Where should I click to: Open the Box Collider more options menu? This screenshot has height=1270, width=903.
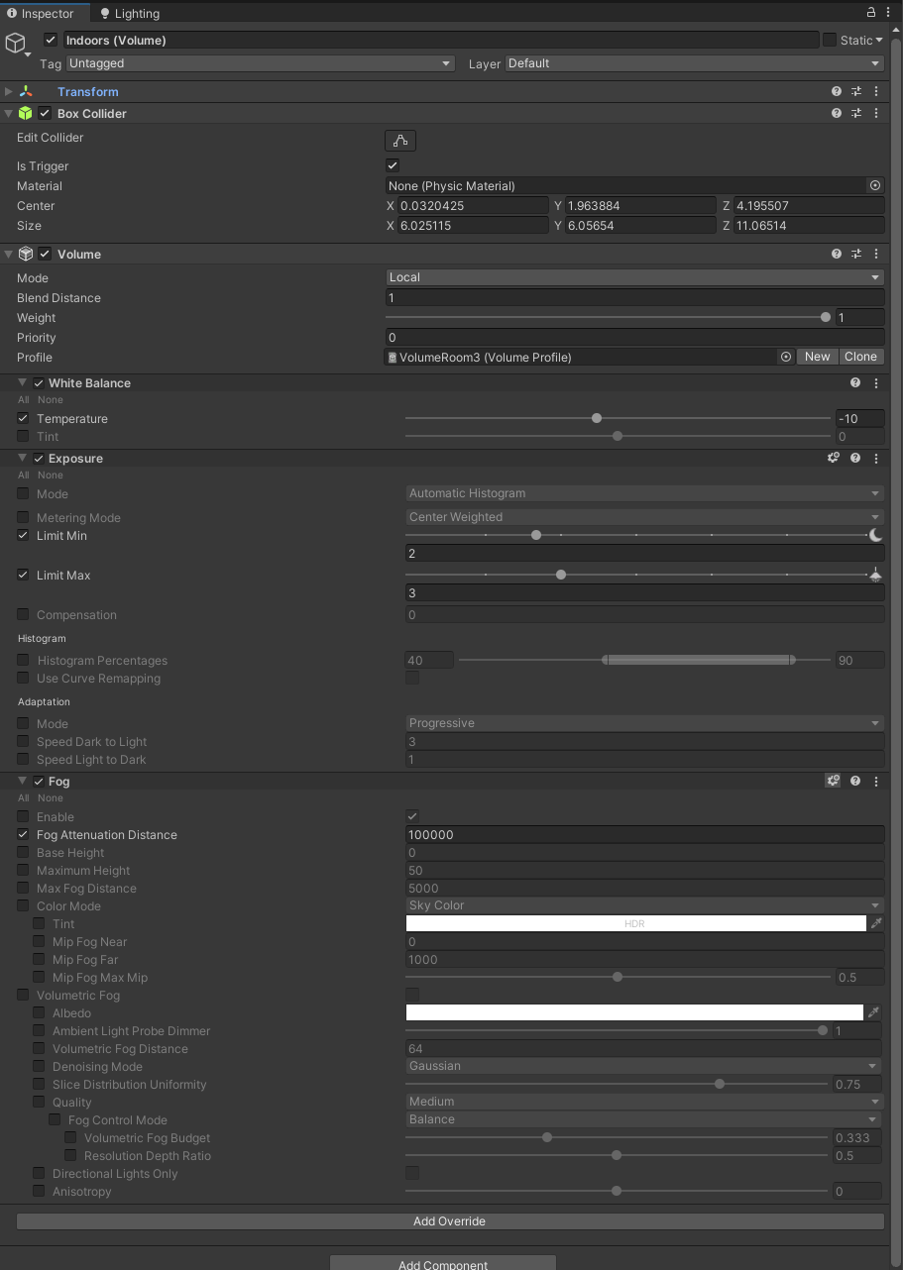pos(875,113)
